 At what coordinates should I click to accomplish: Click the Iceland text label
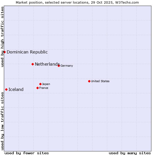tap(16, 89)
